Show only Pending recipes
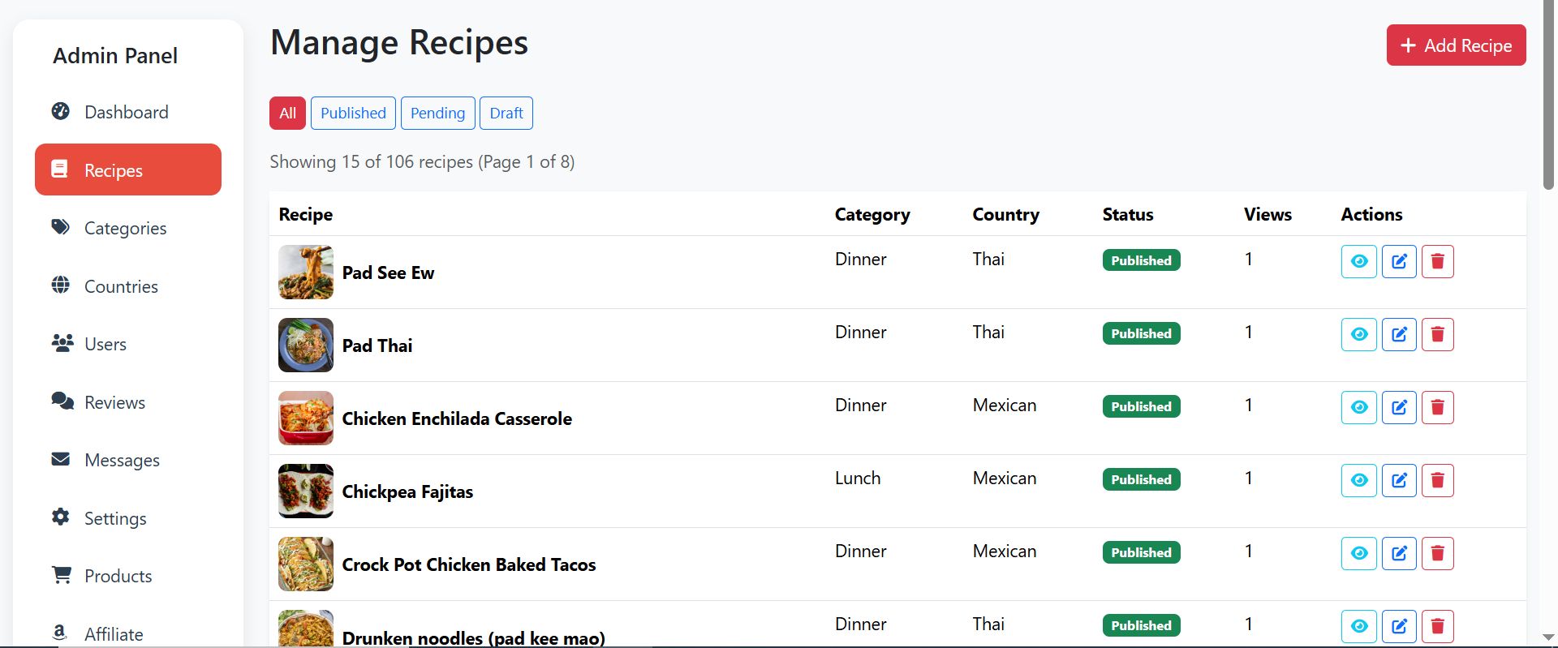 (x=437, y=113)
